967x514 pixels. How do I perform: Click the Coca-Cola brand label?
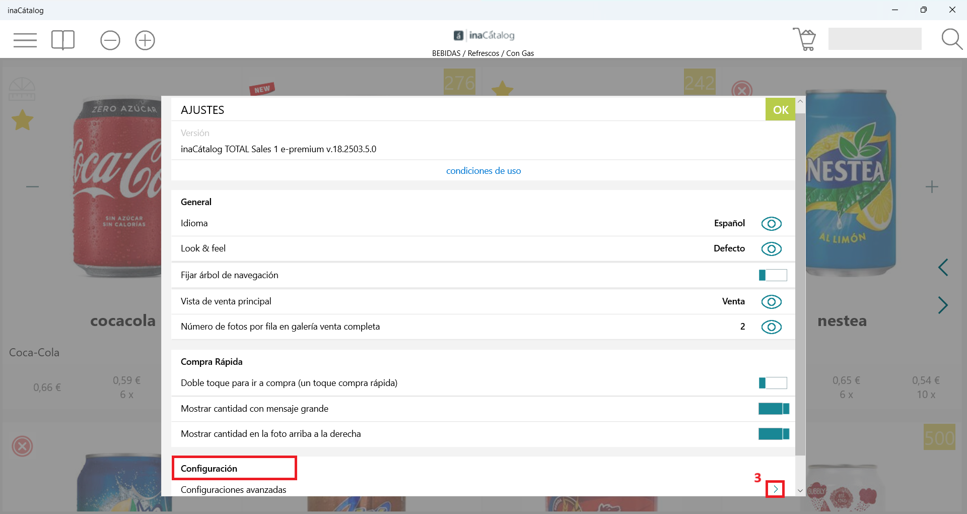(x=34, y=353)
